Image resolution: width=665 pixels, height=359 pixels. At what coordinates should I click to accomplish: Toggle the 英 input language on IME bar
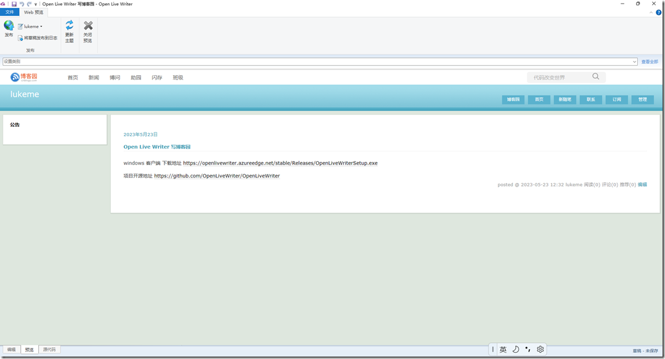503,350
